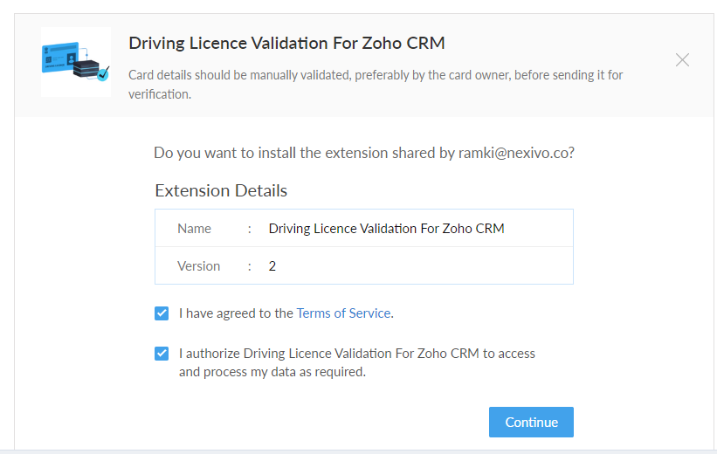717x454 pixels.
Task: Click the Version label in details table
Action: coord(198,266)
